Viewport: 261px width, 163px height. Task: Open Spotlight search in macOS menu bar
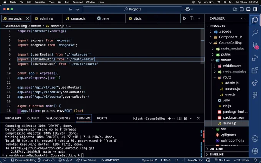[x=225, y=2]
